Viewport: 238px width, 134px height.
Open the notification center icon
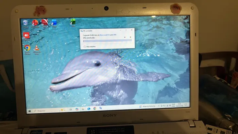click(186, 104)
